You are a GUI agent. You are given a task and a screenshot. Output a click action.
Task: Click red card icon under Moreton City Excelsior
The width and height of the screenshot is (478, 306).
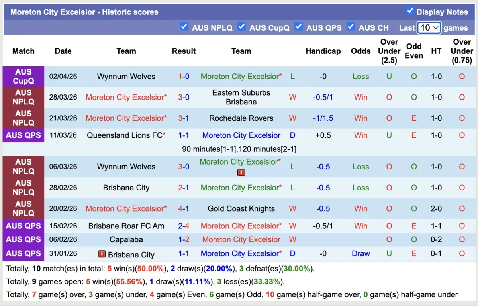[241, 173]
